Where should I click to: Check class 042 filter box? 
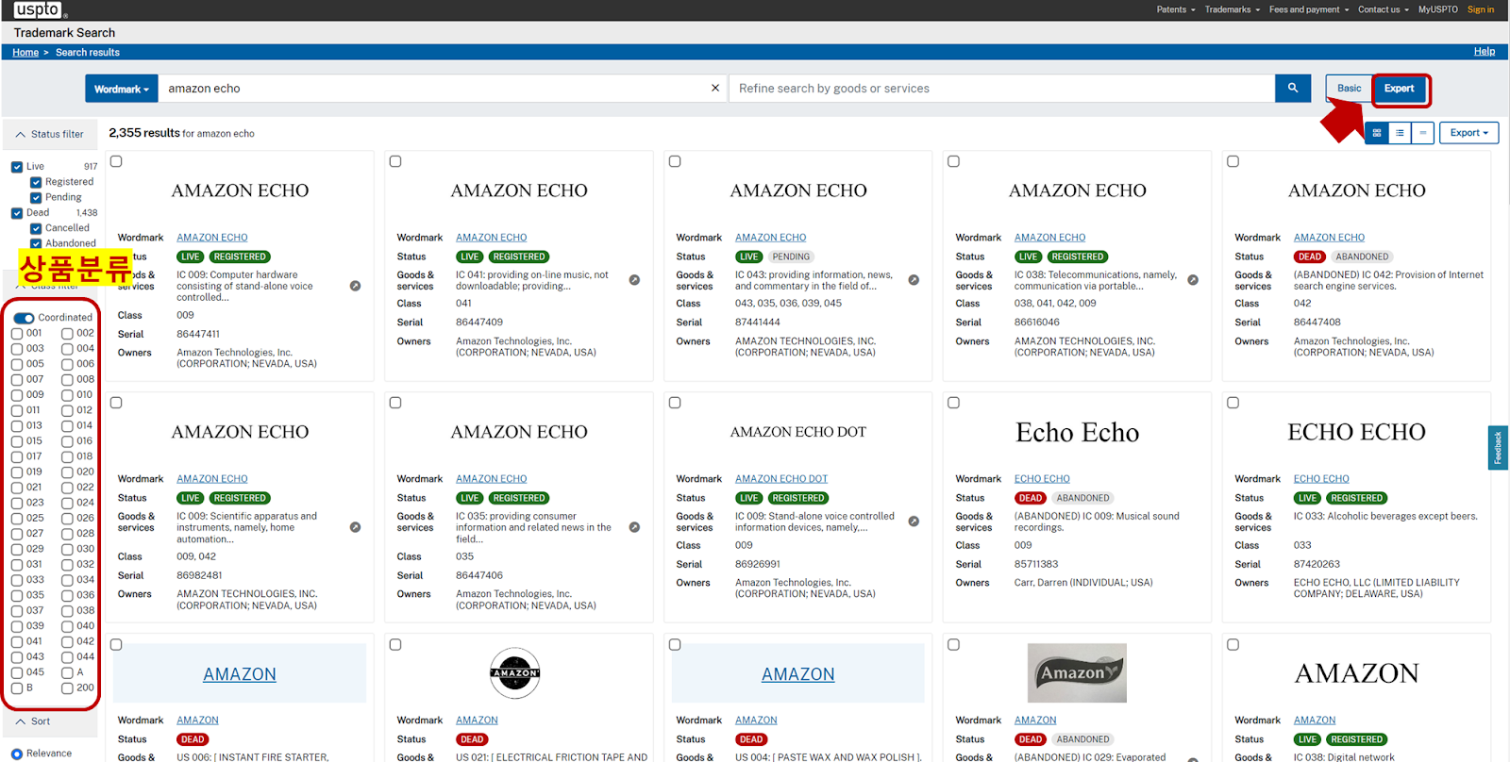coord(68,641)
